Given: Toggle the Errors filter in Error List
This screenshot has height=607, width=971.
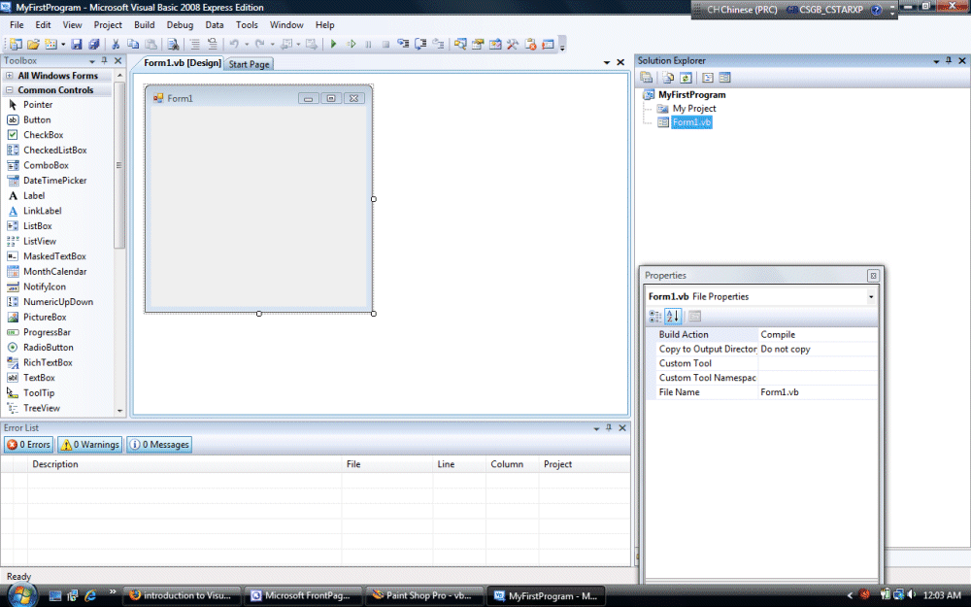Looking at the screenshot, I should 28,444.
